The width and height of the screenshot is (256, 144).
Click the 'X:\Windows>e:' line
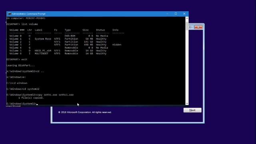[16, 77]
